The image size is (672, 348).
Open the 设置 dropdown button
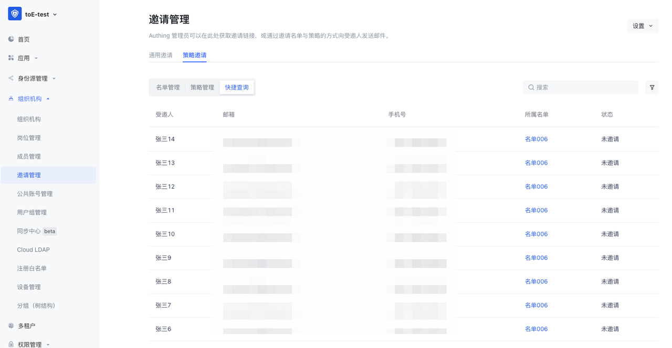(643, 26)
